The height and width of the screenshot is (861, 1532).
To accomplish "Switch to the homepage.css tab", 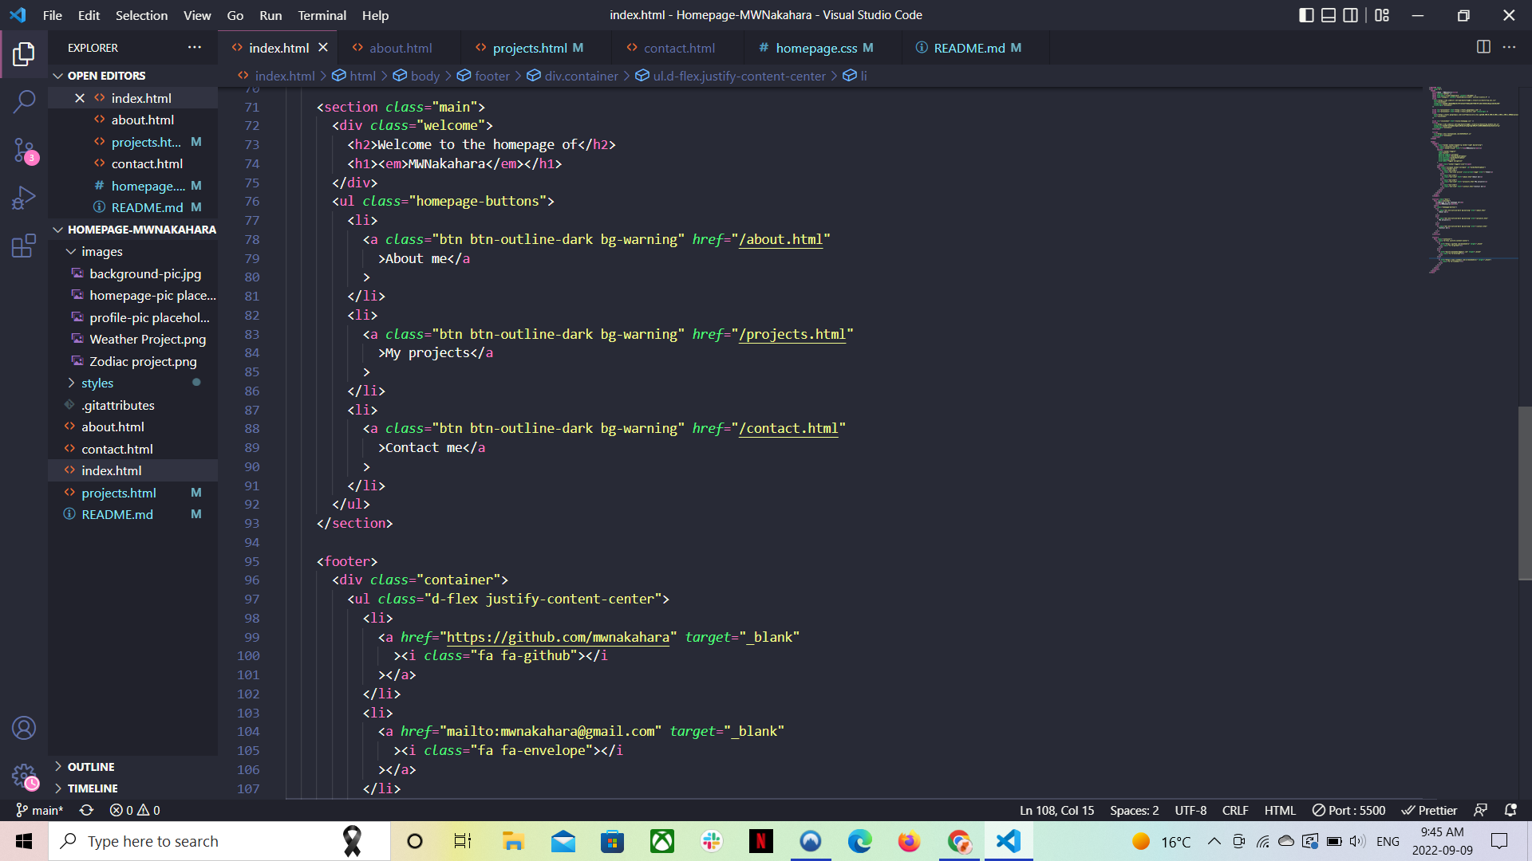I will click(x=823, y=48).
